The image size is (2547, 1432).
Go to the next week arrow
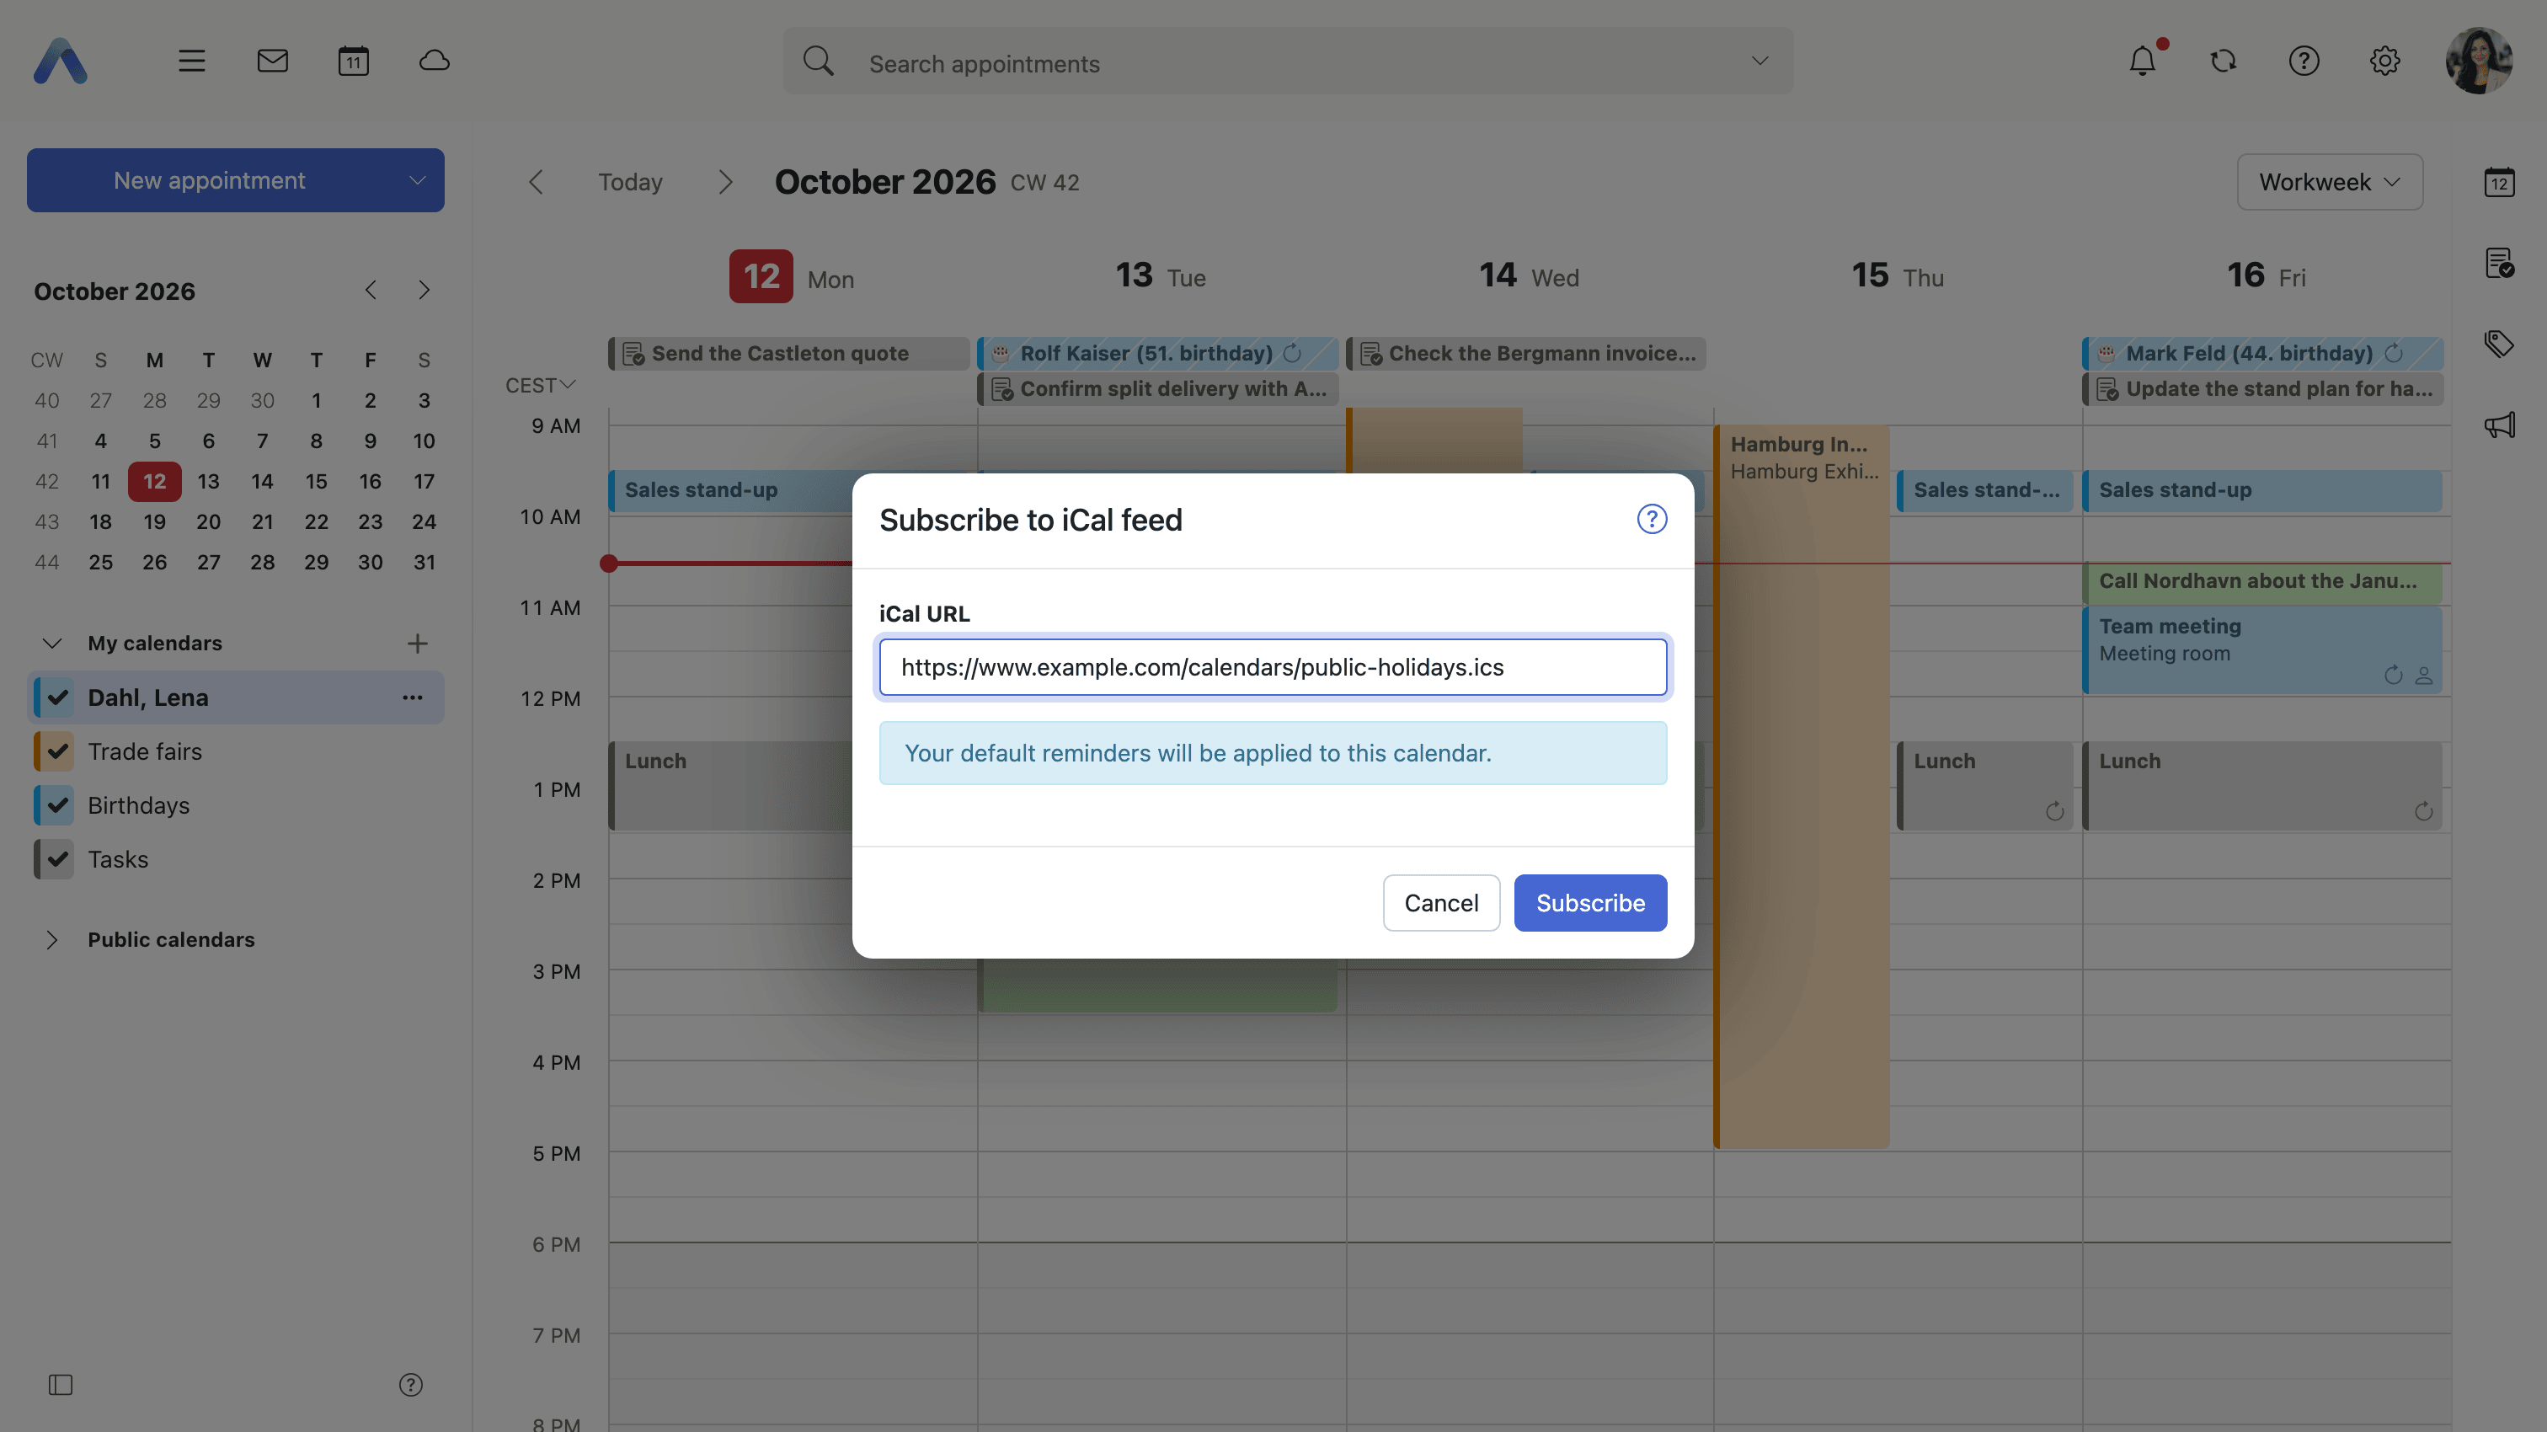724,182
